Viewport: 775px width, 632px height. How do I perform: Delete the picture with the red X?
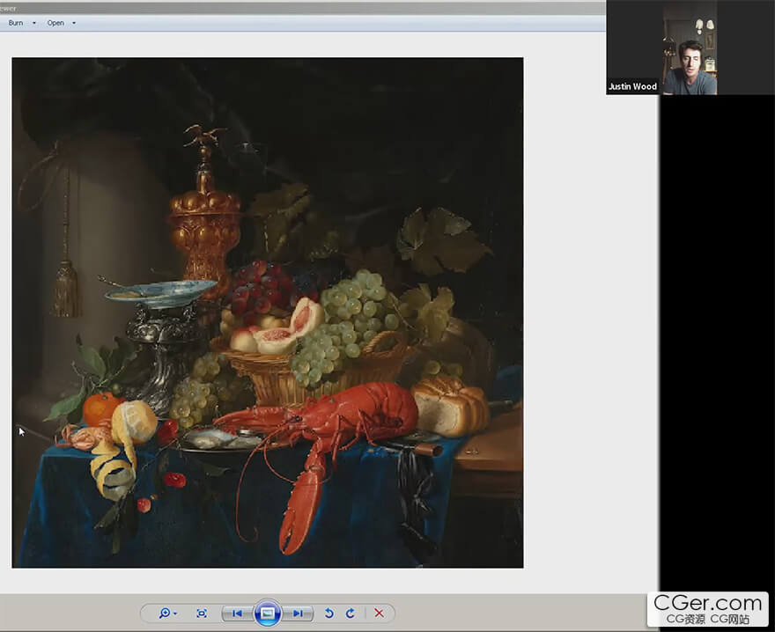point(379,614)
